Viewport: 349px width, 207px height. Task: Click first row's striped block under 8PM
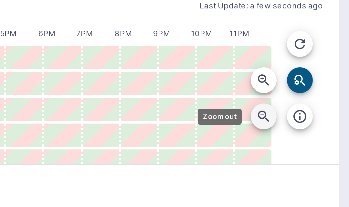[139, 58]
